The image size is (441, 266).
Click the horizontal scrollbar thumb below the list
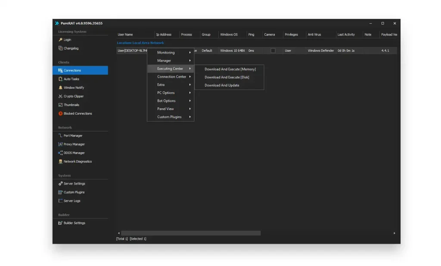[x=191, y=233]
